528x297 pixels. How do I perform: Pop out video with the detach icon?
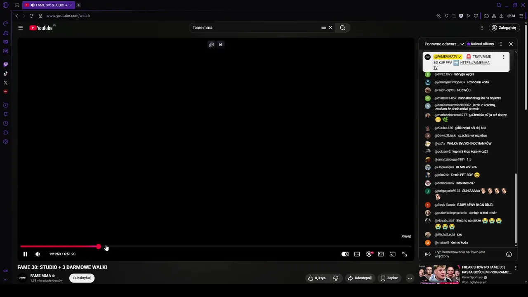212,45
